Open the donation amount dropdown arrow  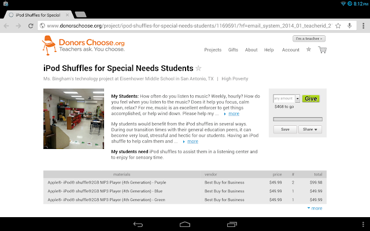(x=297, y=99)
